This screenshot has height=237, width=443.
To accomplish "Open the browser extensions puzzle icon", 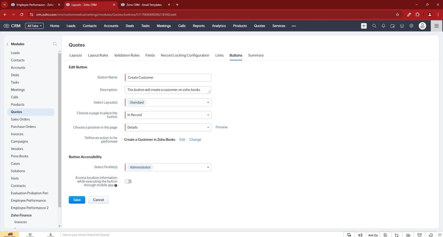I will coord(418,14).
